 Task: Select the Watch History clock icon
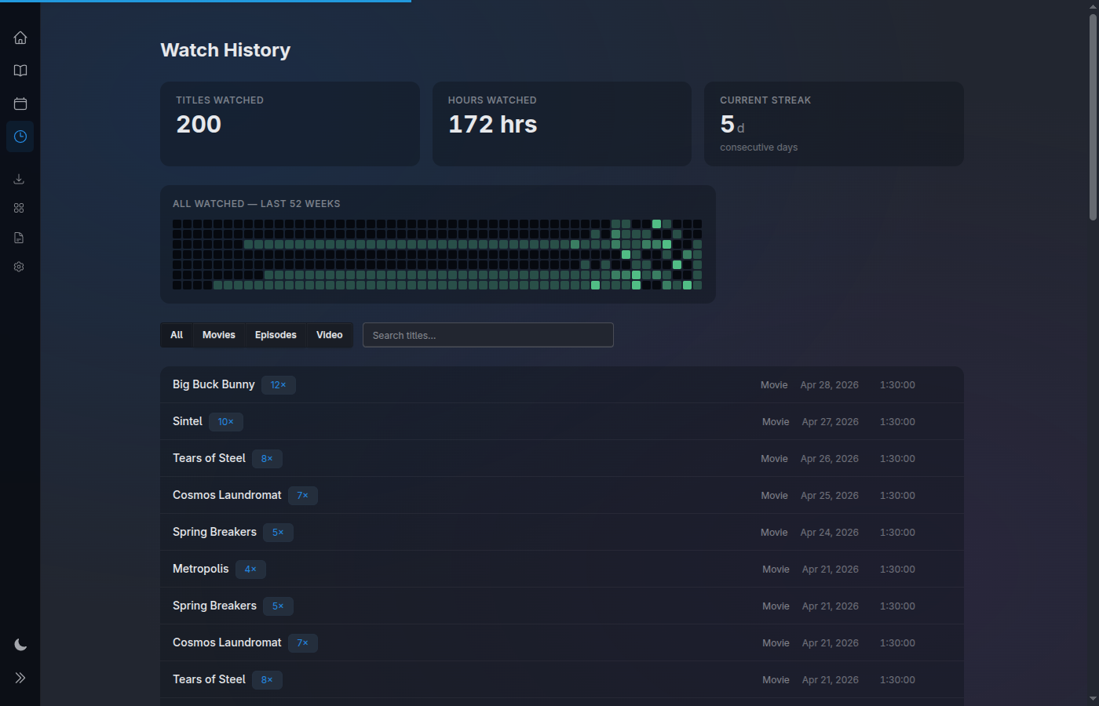(20, 136)
